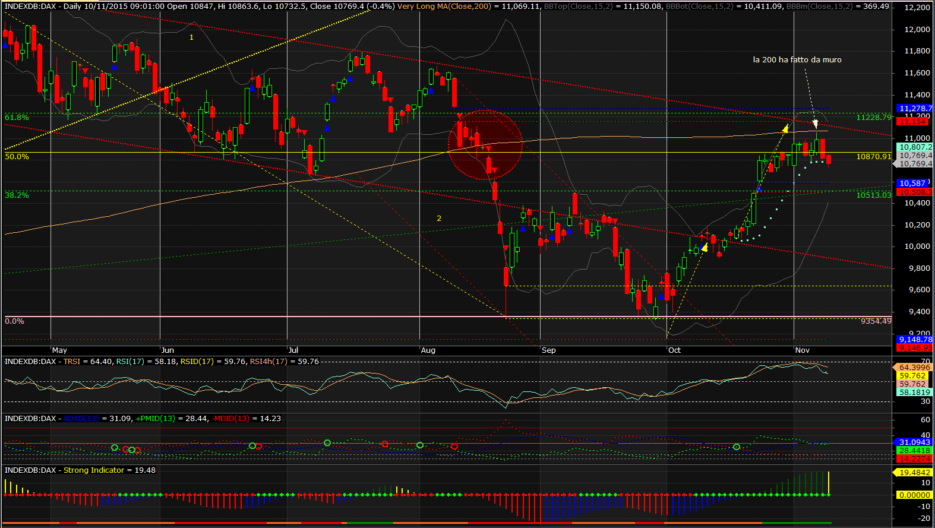Click the green 10,807.2 price tag
The width and height of the screenshot is (935, 528).
tap(915, 147)
